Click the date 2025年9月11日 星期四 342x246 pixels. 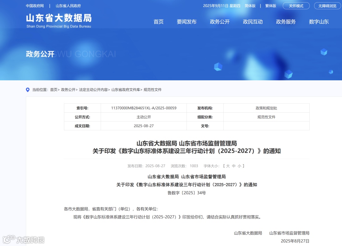(222, 6)
